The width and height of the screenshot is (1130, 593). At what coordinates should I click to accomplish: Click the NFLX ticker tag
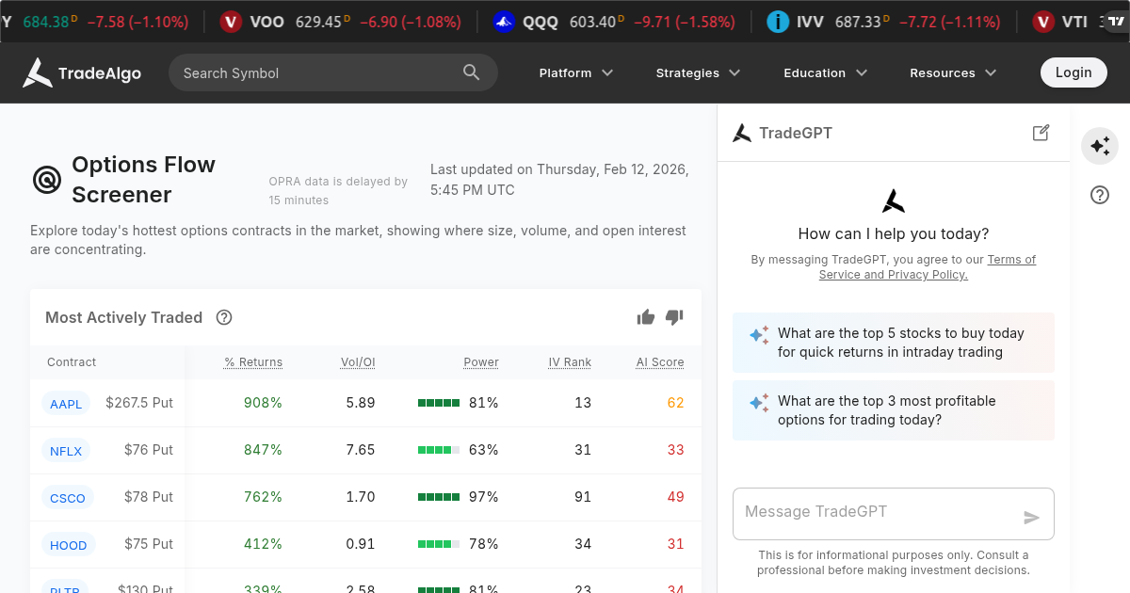tap(66, 451)
